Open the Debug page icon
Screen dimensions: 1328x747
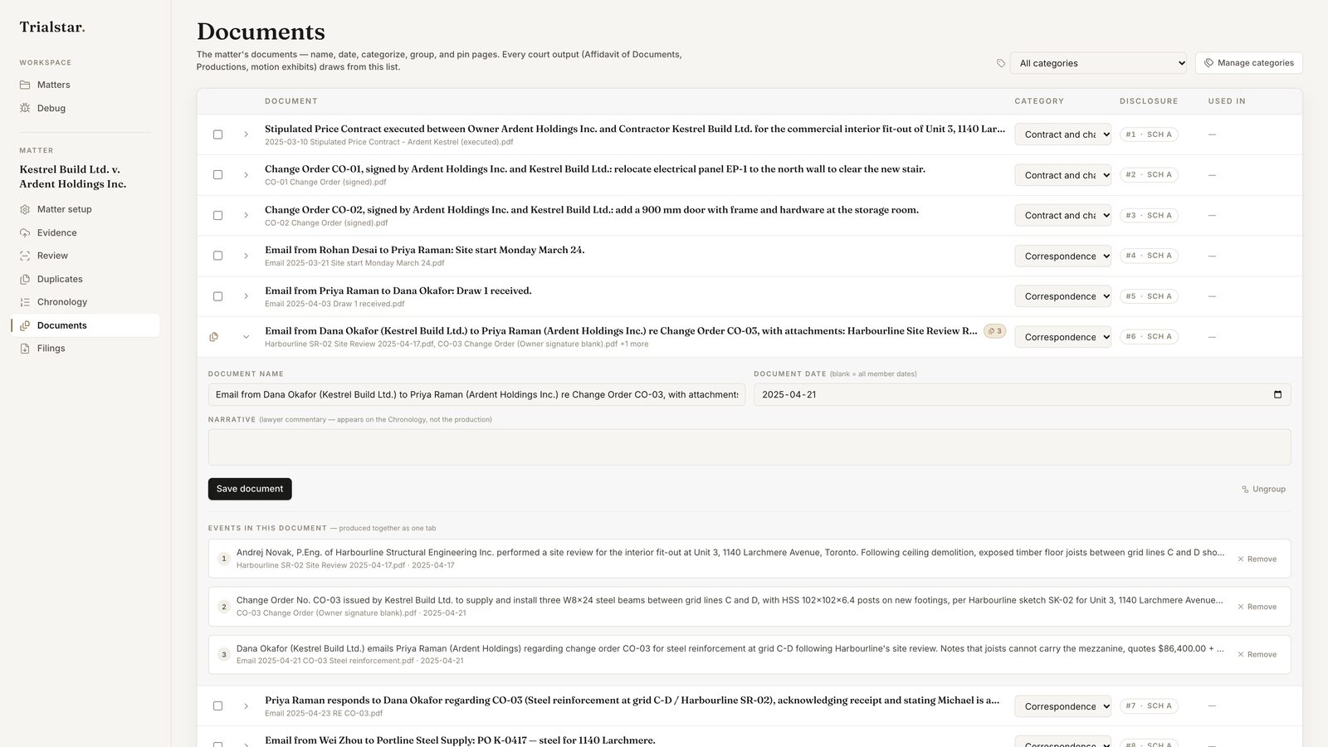click(25, 108)
